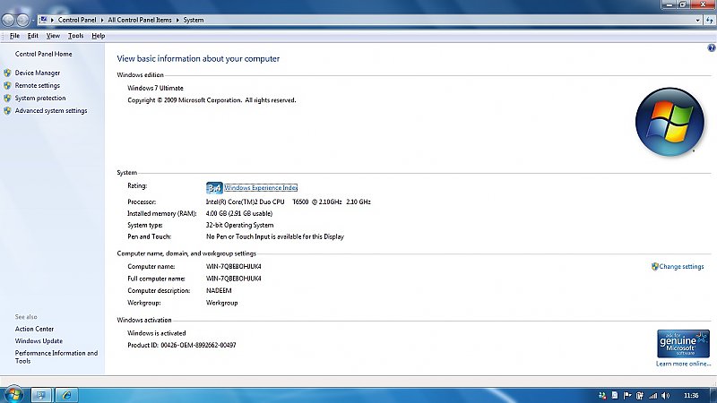This screenshot has height=403, width=717.
Task: Click the System icon in address bar
Action: click(43, 20)
